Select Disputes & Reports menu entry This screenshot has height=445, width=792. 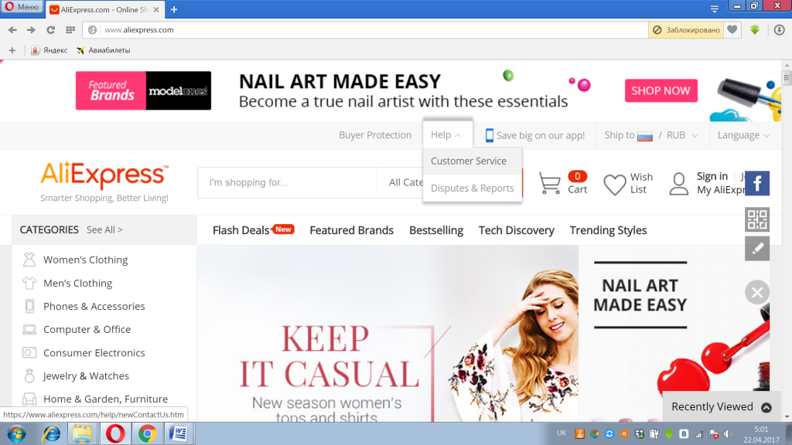click(x=473, y=189)
